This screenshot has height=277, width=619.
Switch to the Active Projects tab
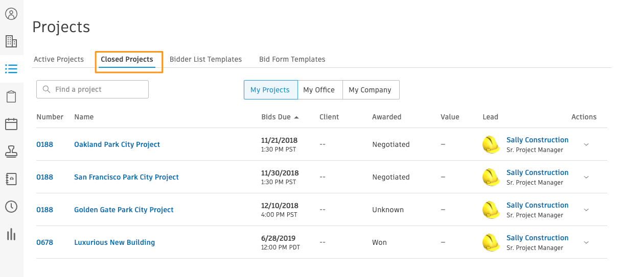[x=59, y=59]
